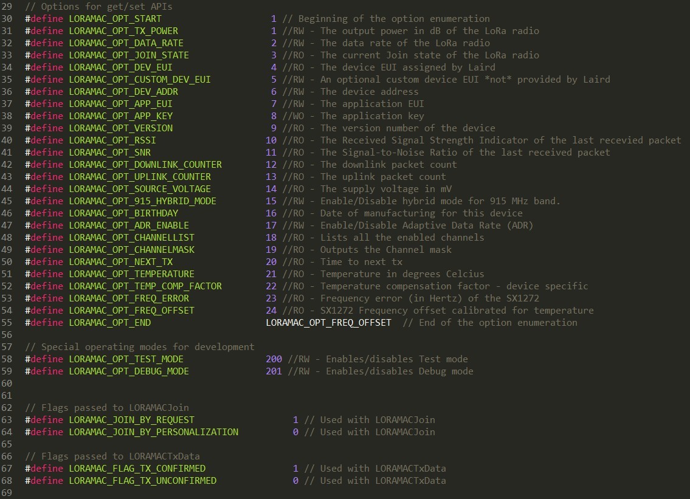
Task: Click the LORAMAC_JOIN_BY_REQUEST macro name
Action: tap(131, 420)
